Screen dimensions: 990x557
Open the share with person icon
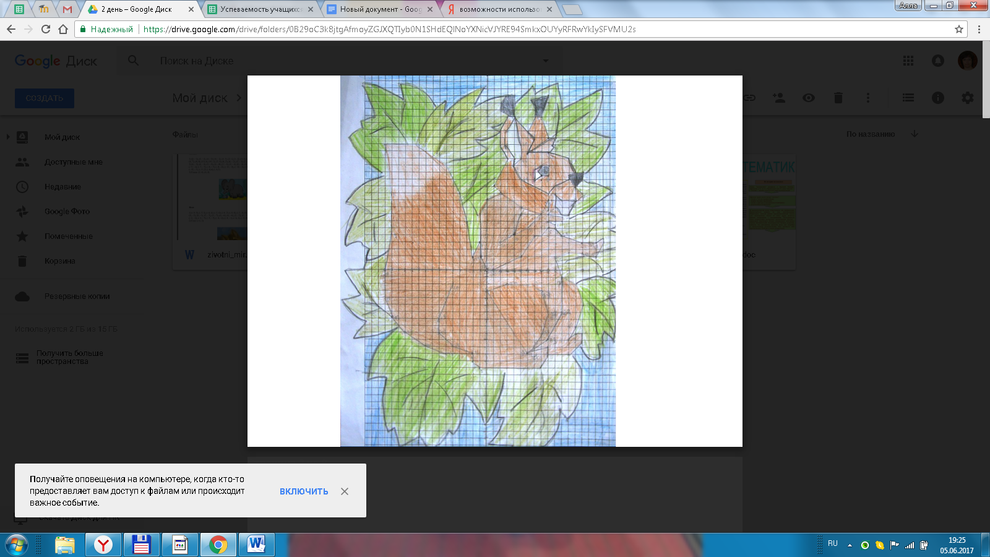click(x=779, y=98)
